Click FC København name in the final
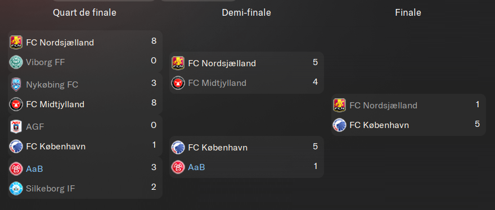The height and width of the screenshot is (210, 495). tap(379, 125)
